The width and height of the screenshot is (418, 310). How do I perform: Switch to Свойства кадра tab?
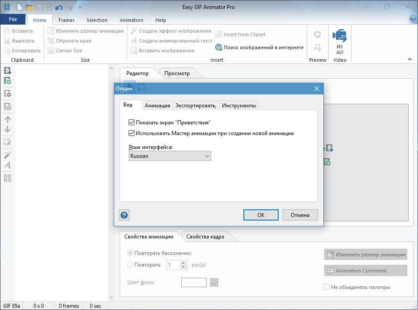point(205,237)
